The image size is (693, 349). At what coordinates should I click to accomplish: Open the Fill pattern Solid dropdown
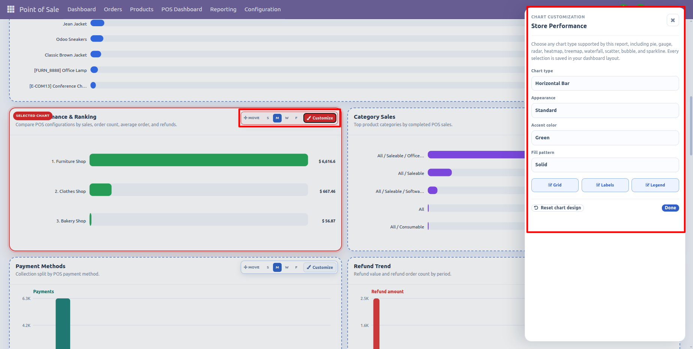coord(605,165)
